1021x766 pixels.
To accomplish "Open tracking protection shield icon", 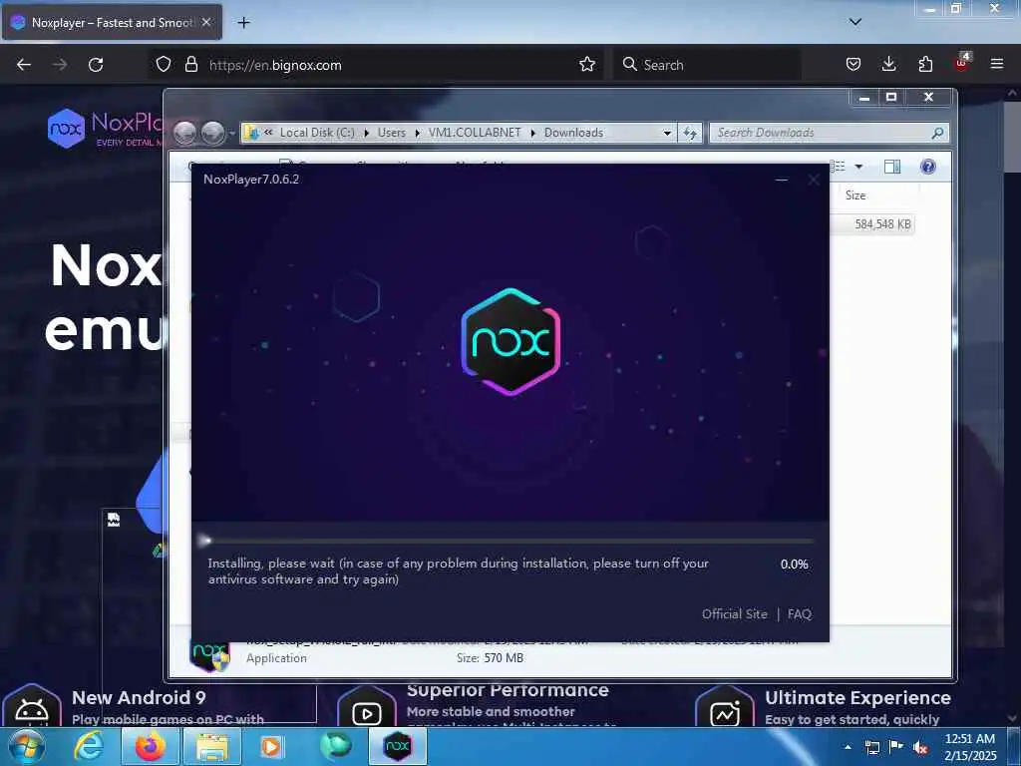I will click(x=164, y=65).
